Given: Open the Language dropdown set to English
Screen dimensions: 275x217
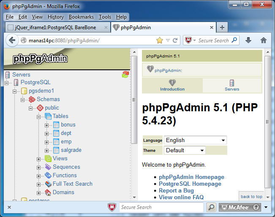Looking at the screenshot, I should tap(195, 140).
